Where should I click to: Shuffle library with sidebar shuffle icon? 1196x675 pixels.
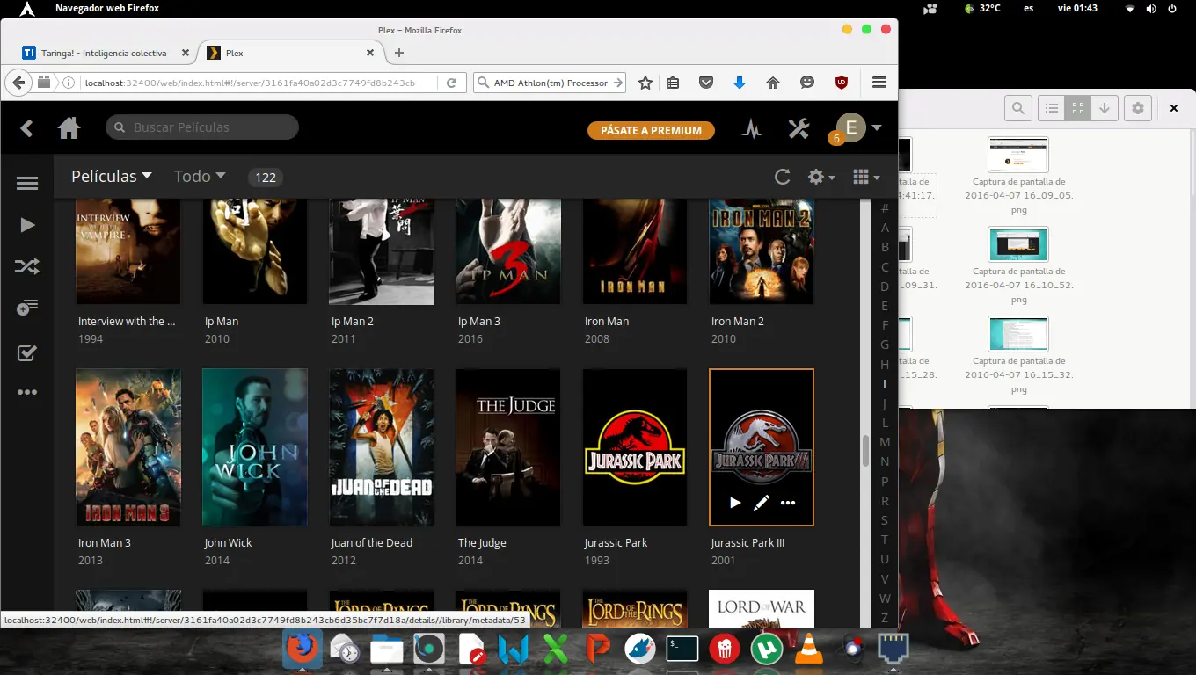[x=27, y=266]
